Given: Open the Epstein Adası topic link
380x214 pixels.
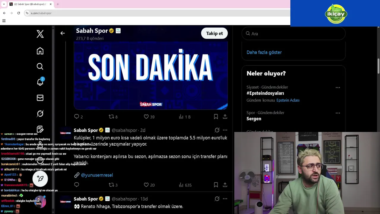Looking at the screenshot, I should pyautogui.click(x=288, y=100).
